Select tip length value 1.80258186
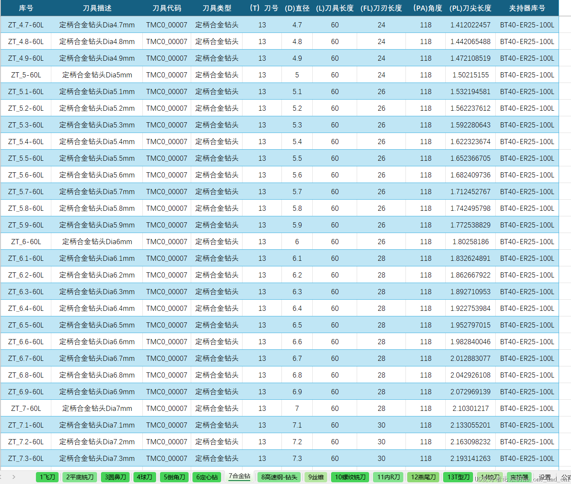The image size is (571, 484). point(470,242)
